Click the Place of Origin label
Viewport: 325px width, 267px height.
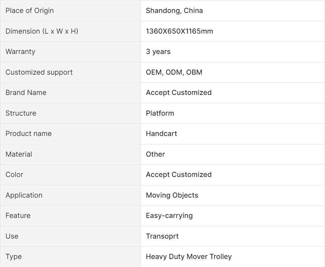(29, 11)
